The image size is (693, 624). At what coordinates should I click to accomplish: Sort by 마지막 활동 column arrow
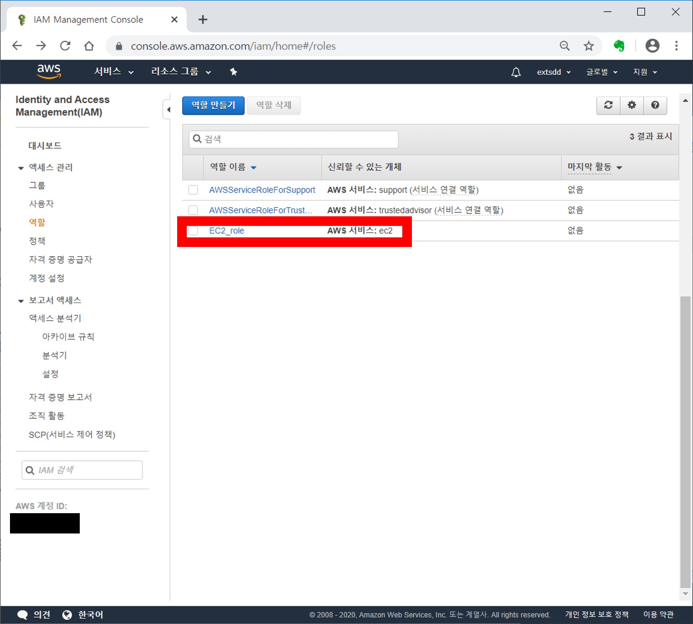tap(619, 168)
